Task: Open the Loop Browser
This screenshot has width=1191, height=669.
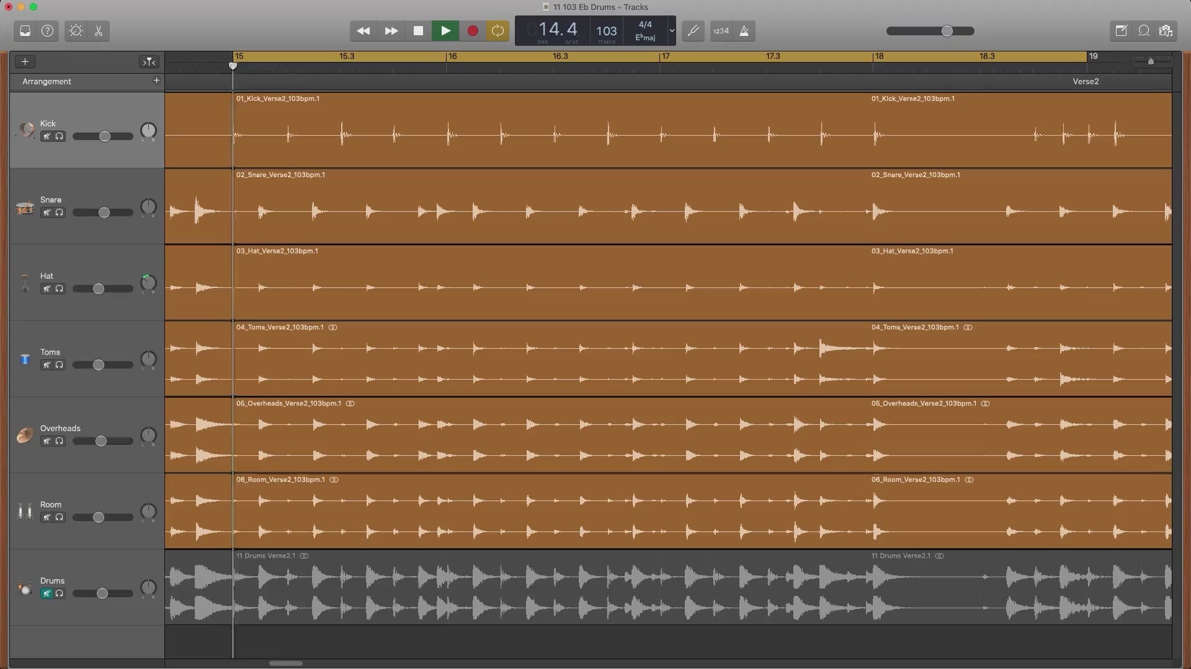Action: tap(1144, 31)
